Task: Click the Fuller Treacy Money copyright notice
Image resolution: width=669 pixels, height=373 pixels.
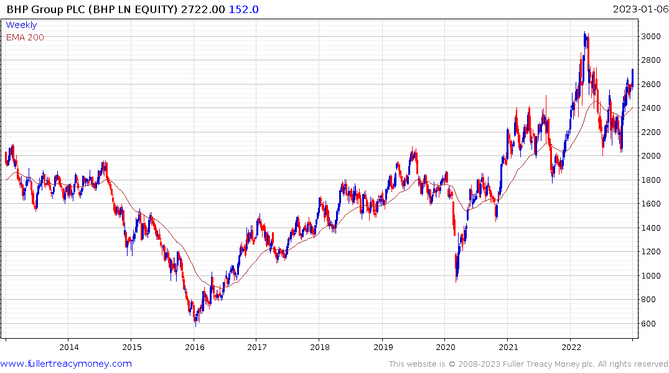Action: coord(528,364)
